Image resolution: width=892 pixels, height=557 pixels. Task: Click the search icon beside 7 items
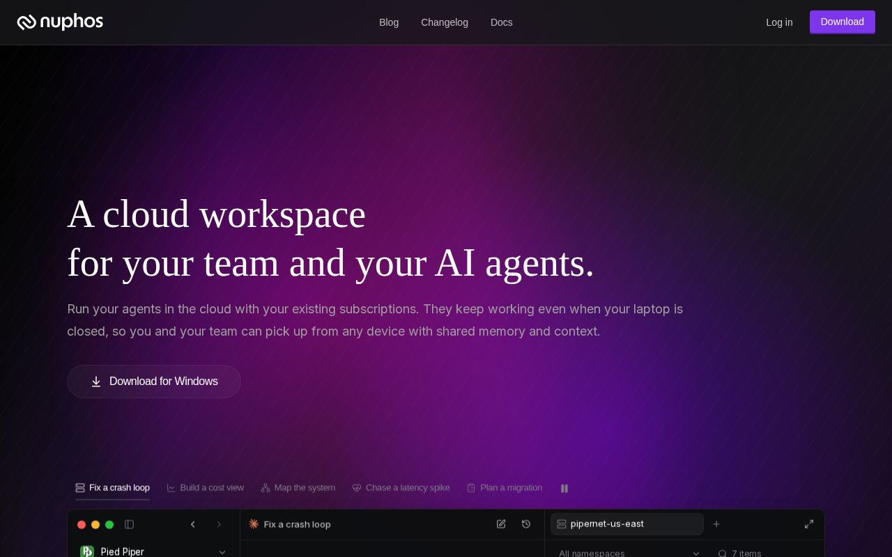[723, 554]
